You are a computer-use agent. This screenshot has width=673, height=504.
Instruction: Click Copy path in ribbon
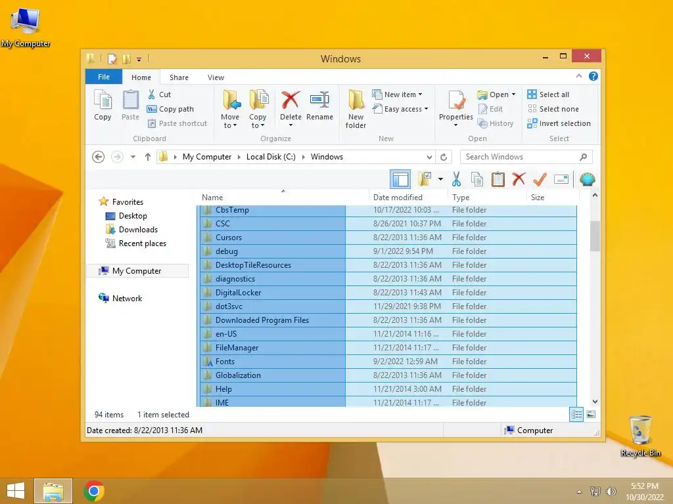[x=170, y=109]
